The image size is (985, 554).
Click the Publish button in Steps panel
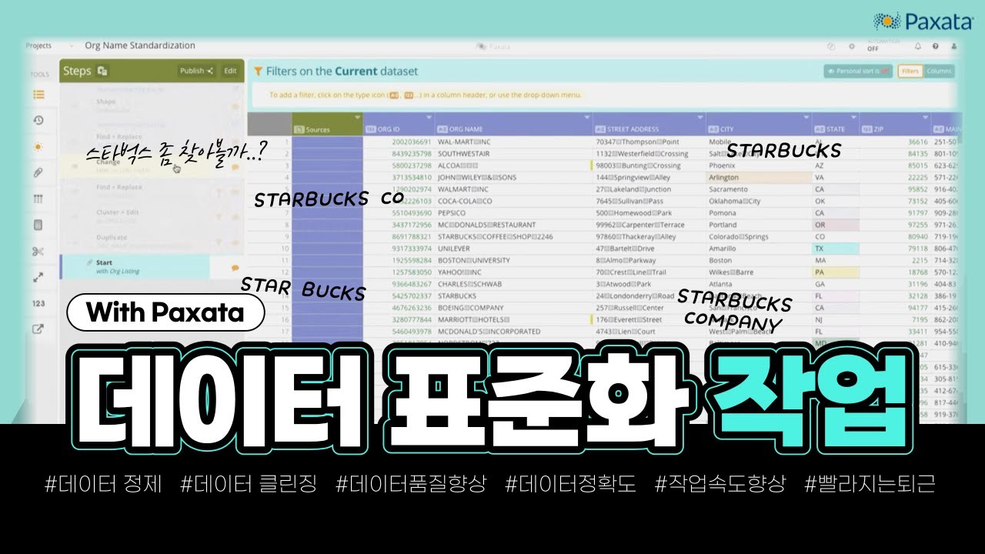pyautogui.click(x=196, y=71)
